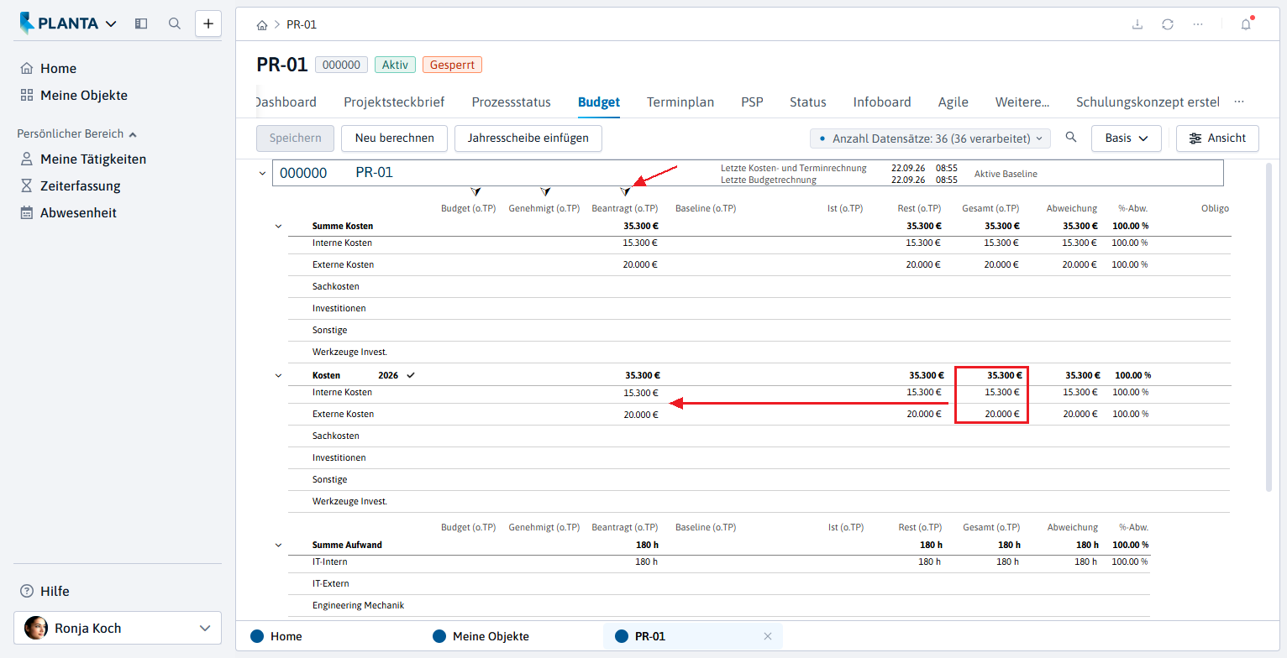Image resolution: width=1287 pixels, height=658 pixels.
Task: Open the Infoboard tab
Action: point(882,102)
